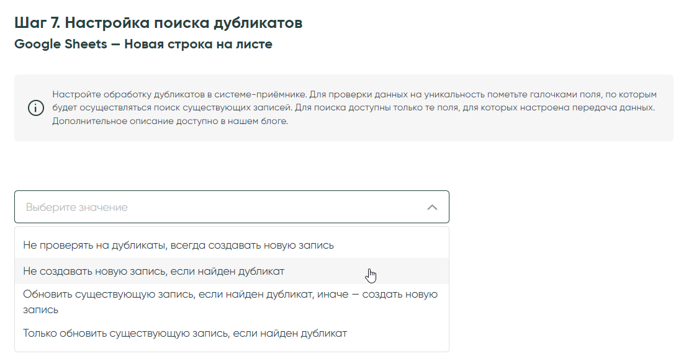Collapse the dropdown using the chevron arrow
This screenshot has width=699, height=364.
[x=432, y=207]
